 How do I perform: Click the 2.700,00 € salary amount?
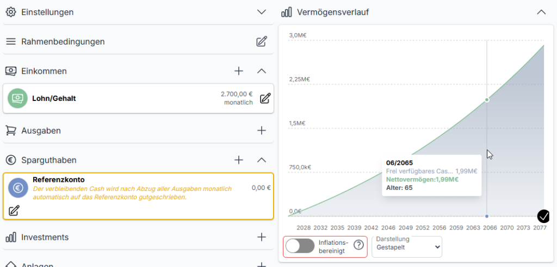click(x=237, y=94)
